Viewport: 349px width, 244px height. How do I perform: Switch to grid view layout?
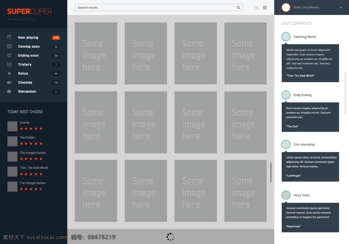point(265,8)
